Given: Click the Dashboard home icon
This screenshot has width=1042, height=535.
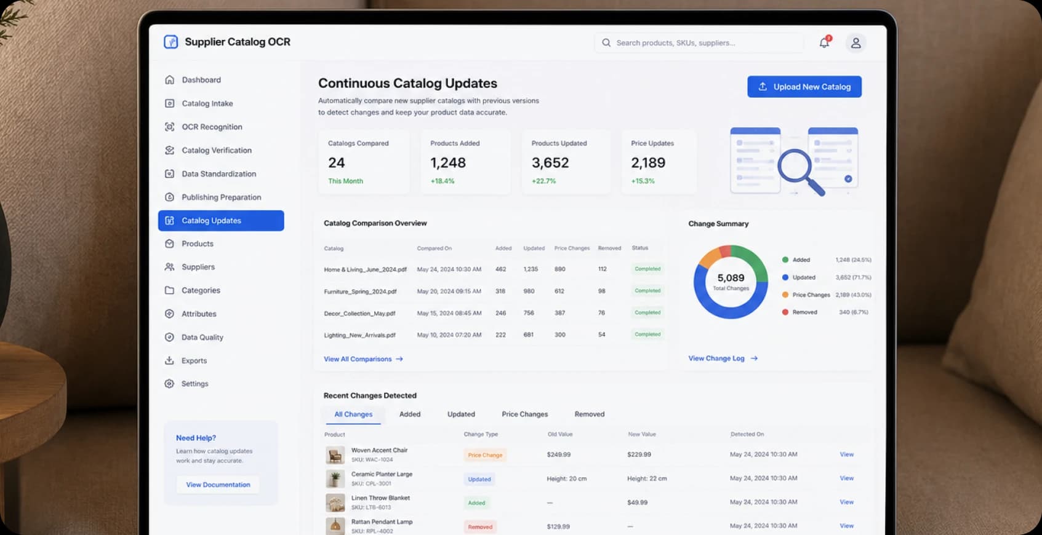Looking at the screenshot, I should coord(169,80).
